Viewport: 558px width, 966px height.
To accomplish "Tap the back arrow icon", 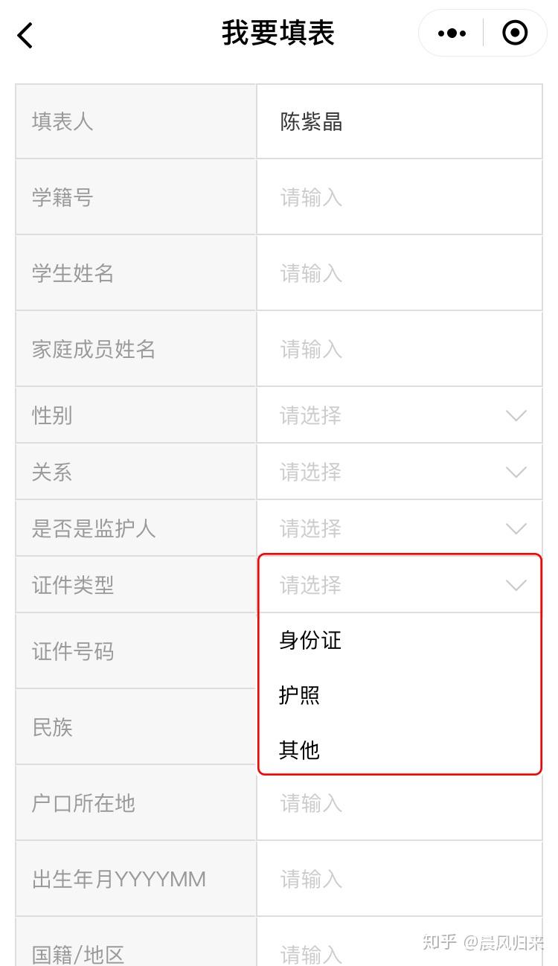I will click(25, 34).
